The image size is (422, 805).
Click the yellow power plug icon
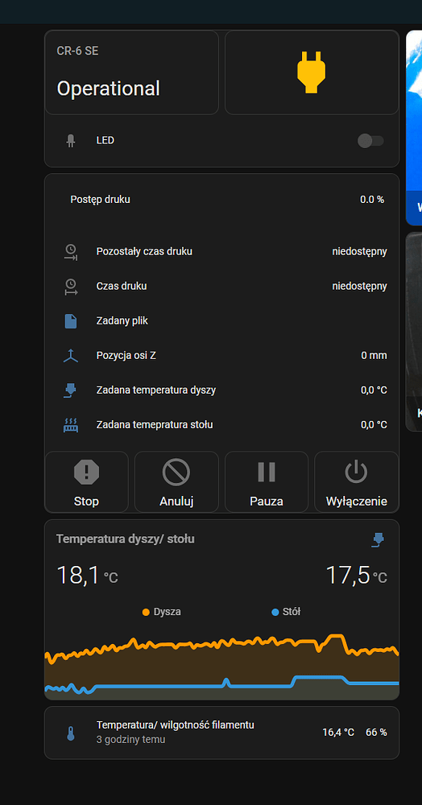point(311,72)
